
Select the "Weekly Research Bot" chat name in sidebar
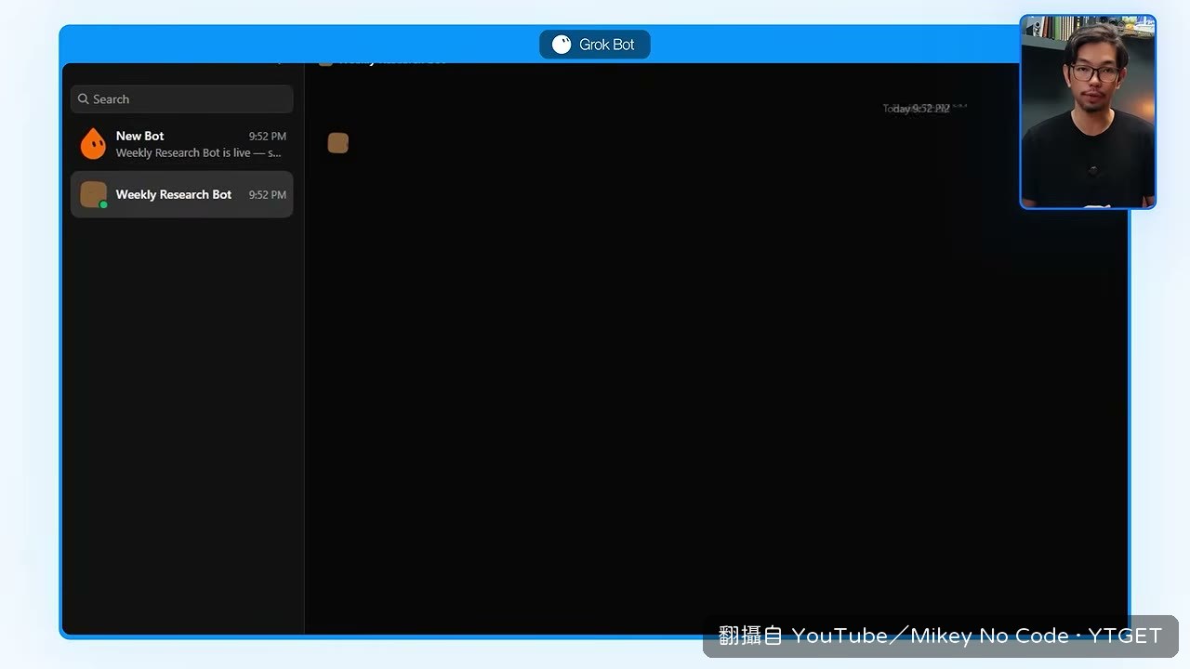pos(174,194)
